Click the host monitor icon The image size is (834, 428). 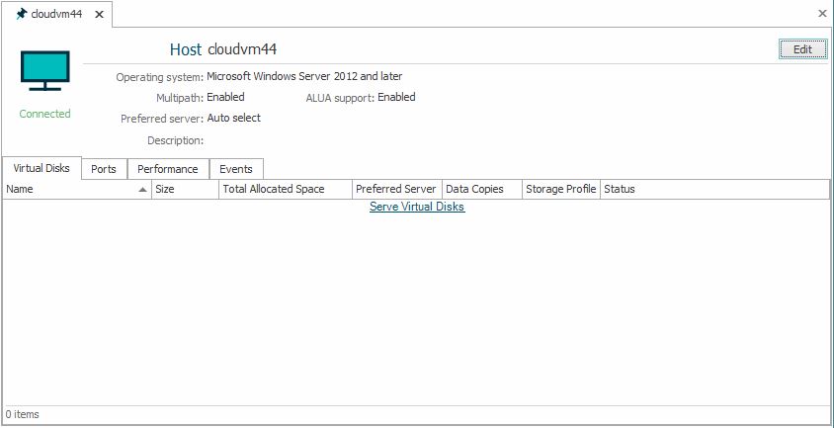pyautogui.click(x=45, y=71)
